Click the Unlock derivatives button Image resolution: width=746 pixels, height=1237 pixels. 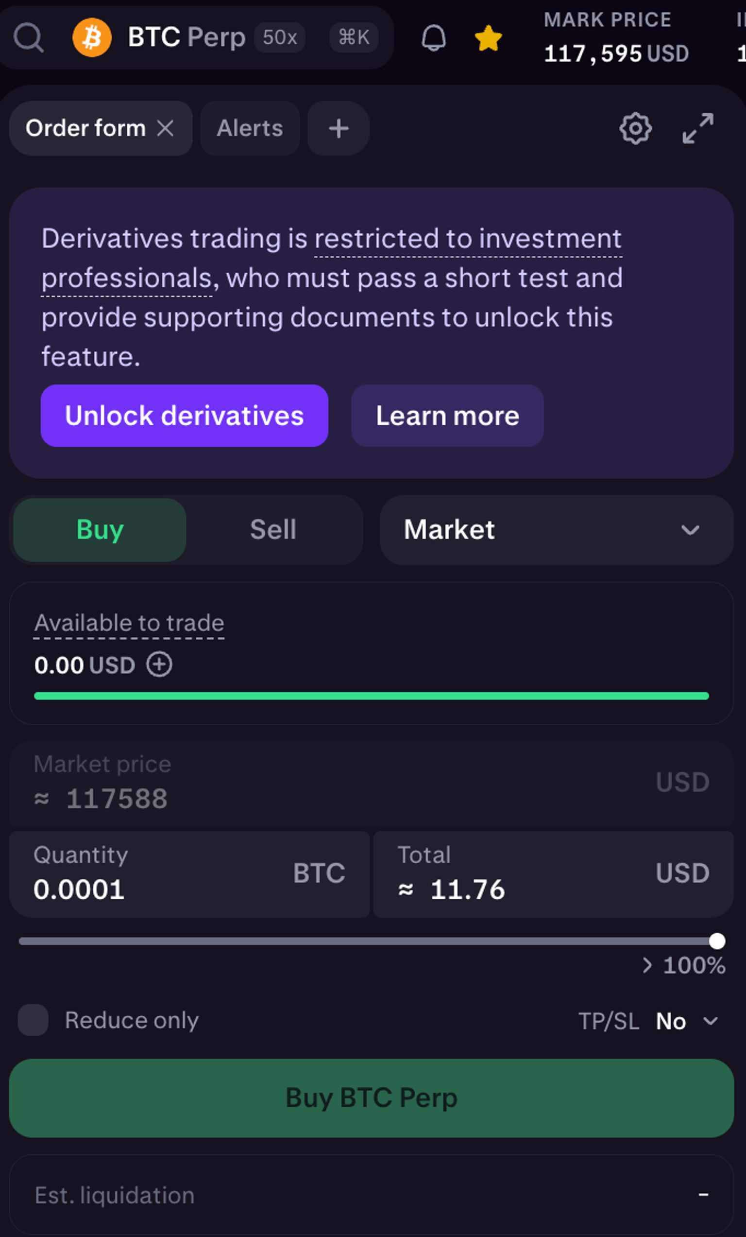click(x=184, y=416)
